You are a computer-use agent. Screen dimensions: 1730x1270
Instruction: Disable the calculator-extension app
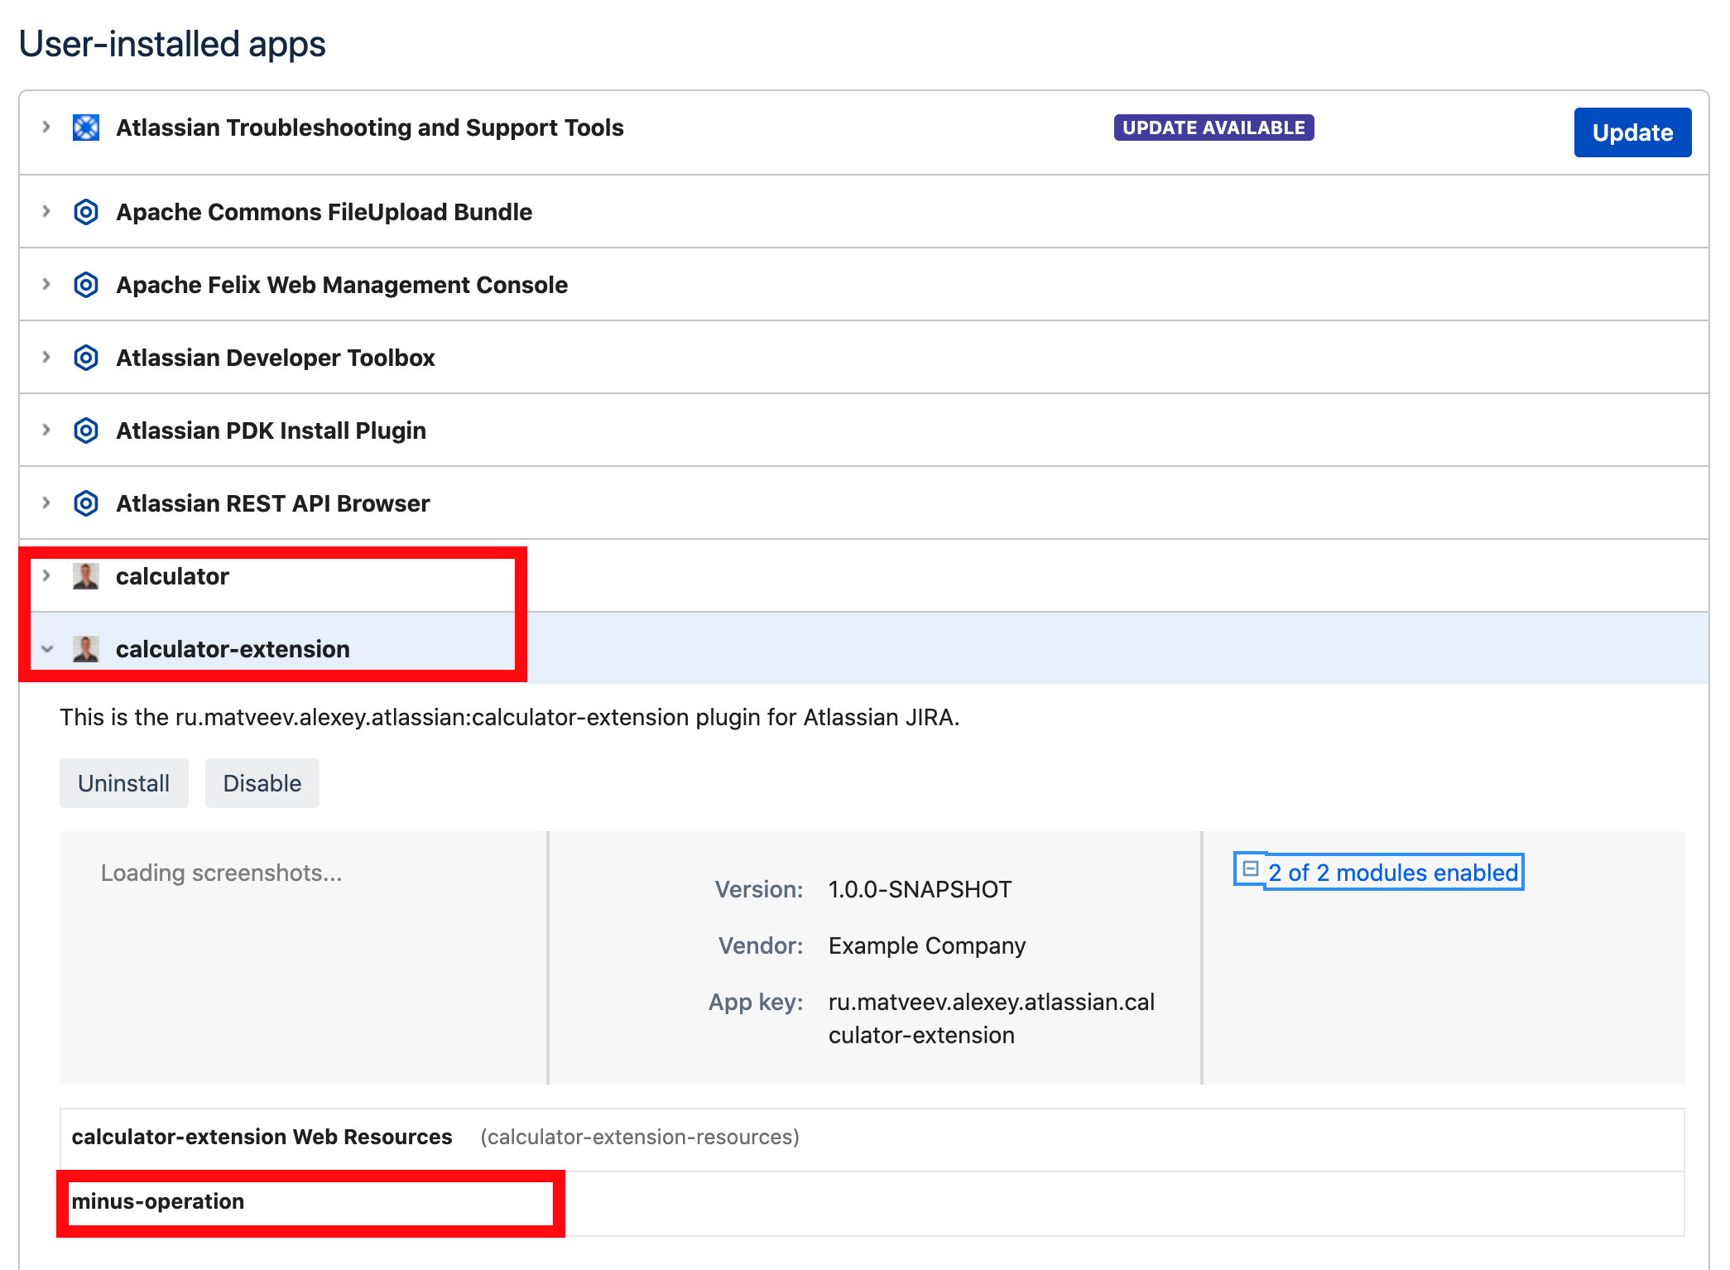pyautogui.click(x=262, y=783)
